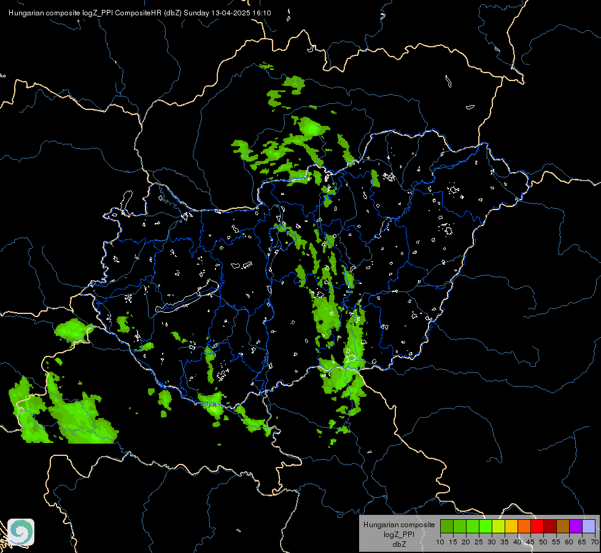The image size is (601, 553).
Task: Click the 15–20 dBZ green legend swatch
Action: tap(460, 526)
